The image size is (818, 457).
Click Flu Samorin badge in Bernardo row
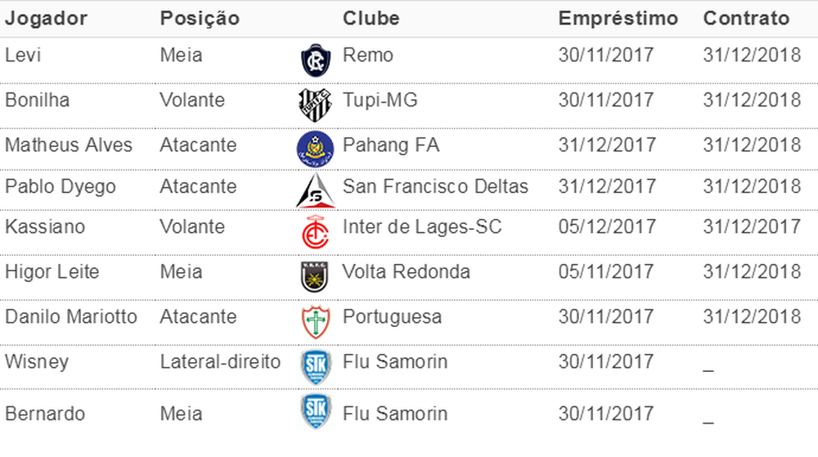coord(316,412)
